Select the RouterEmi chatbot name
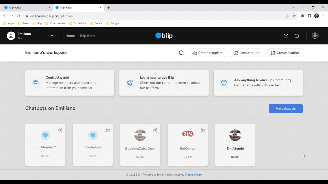 (x=93, y=147)
